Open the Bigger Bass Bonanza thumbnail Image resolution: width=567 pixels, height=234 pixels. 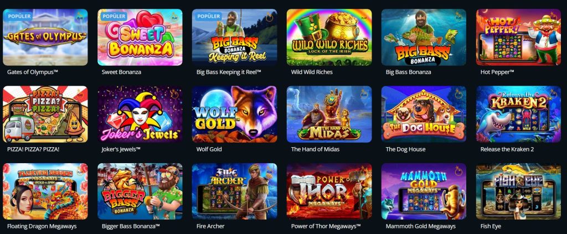point(140,191)
